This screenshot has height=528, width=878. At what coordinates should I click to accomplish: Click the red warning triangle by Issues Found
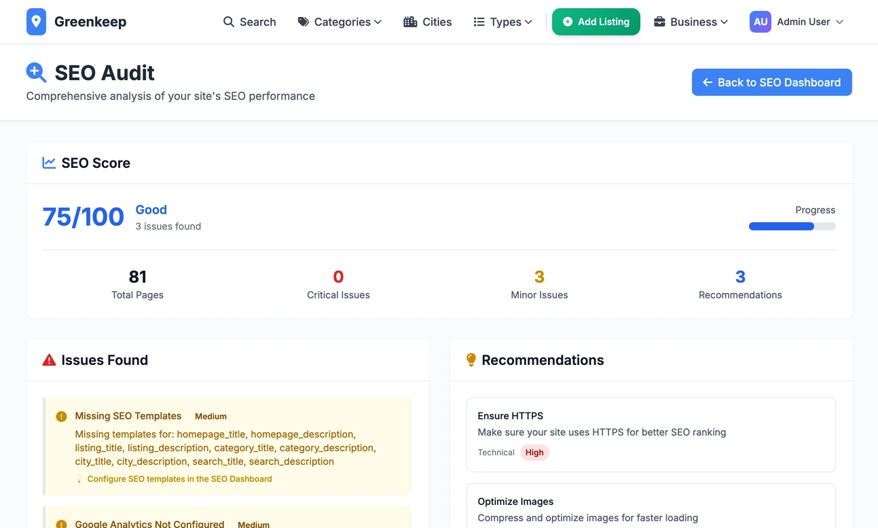coord(49,360)
